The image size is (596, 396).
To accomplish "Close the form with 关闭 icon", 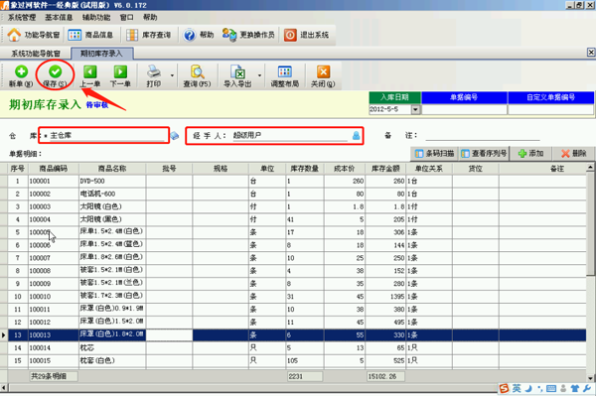I will (323, 71).
